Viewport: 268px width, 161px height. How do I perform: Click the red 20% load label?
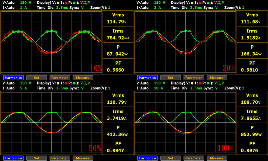click(229, 68)
